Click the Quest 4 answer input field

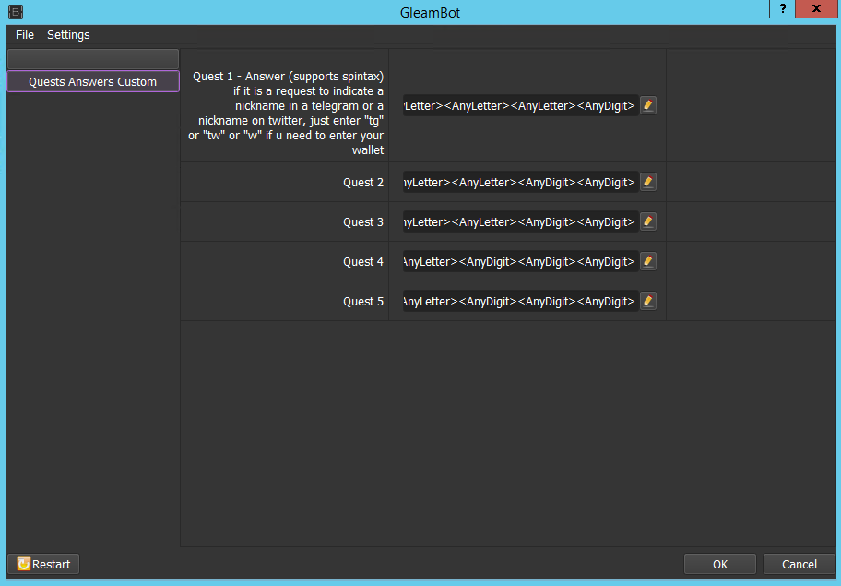(520, 262)
